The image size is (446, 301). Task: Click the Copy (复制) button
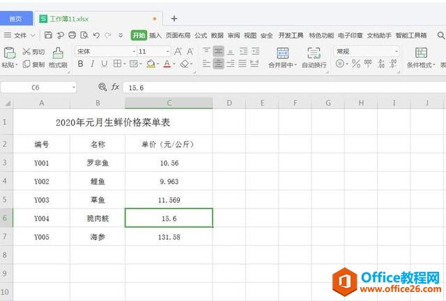point(33,65)
